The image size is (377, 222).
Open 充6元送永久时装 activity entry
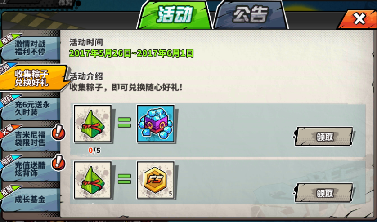pos(30,109)
